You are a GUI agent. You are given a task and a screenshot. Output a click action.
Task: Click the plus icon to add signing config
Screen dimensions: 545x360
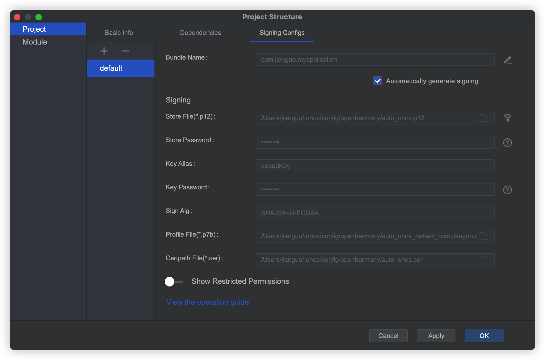click(x=104, y=51)
